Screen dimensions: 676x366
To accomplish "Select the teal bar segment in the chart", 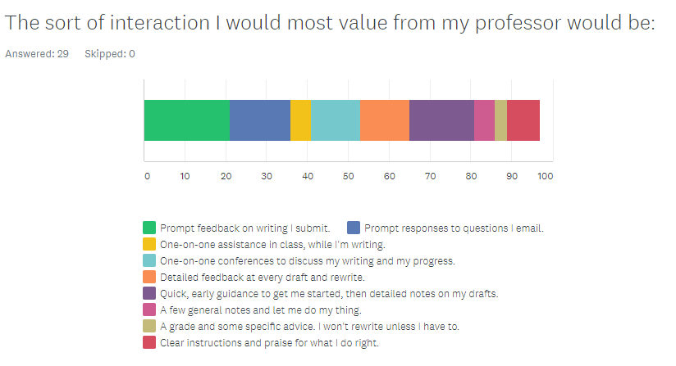I will pyautogui.click(x=336, y=120).
